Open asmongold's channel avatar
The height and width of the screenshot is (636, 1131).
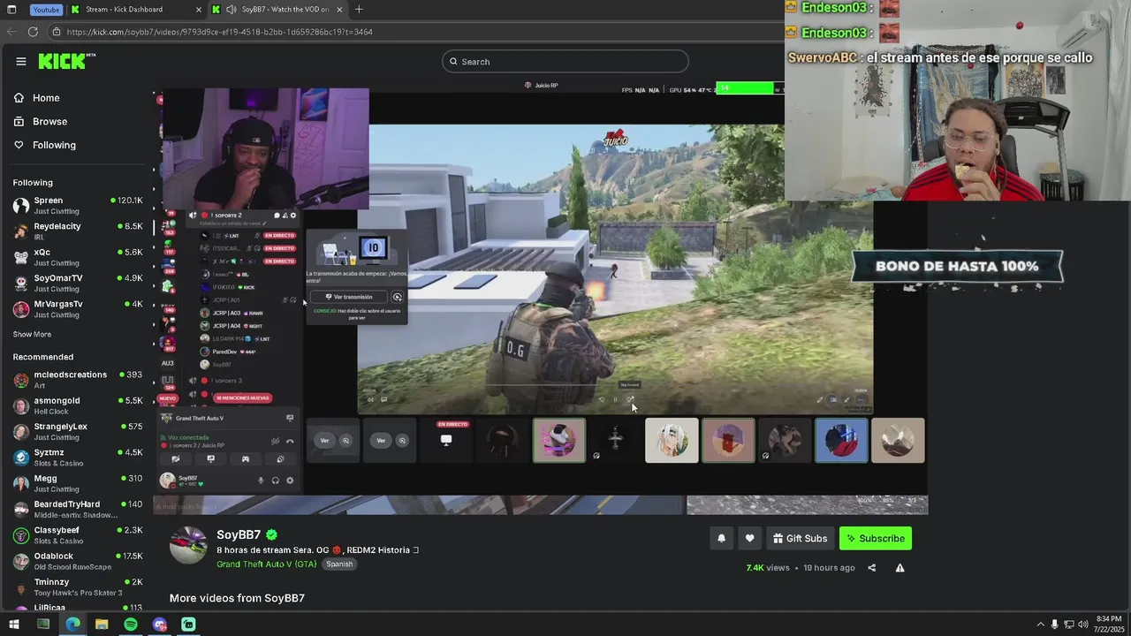[21, 405]
